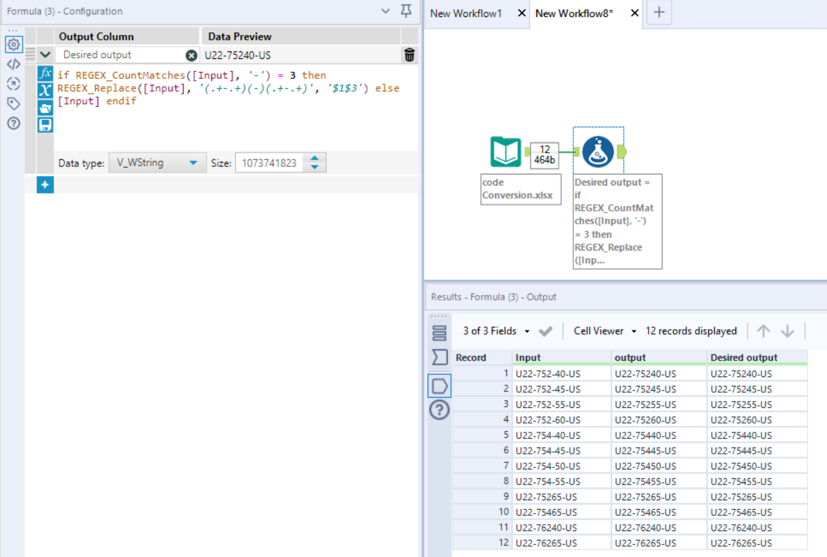827x557 pixels.
Task: Add a new expression with the plus button
Action: [x=44, y=184]
